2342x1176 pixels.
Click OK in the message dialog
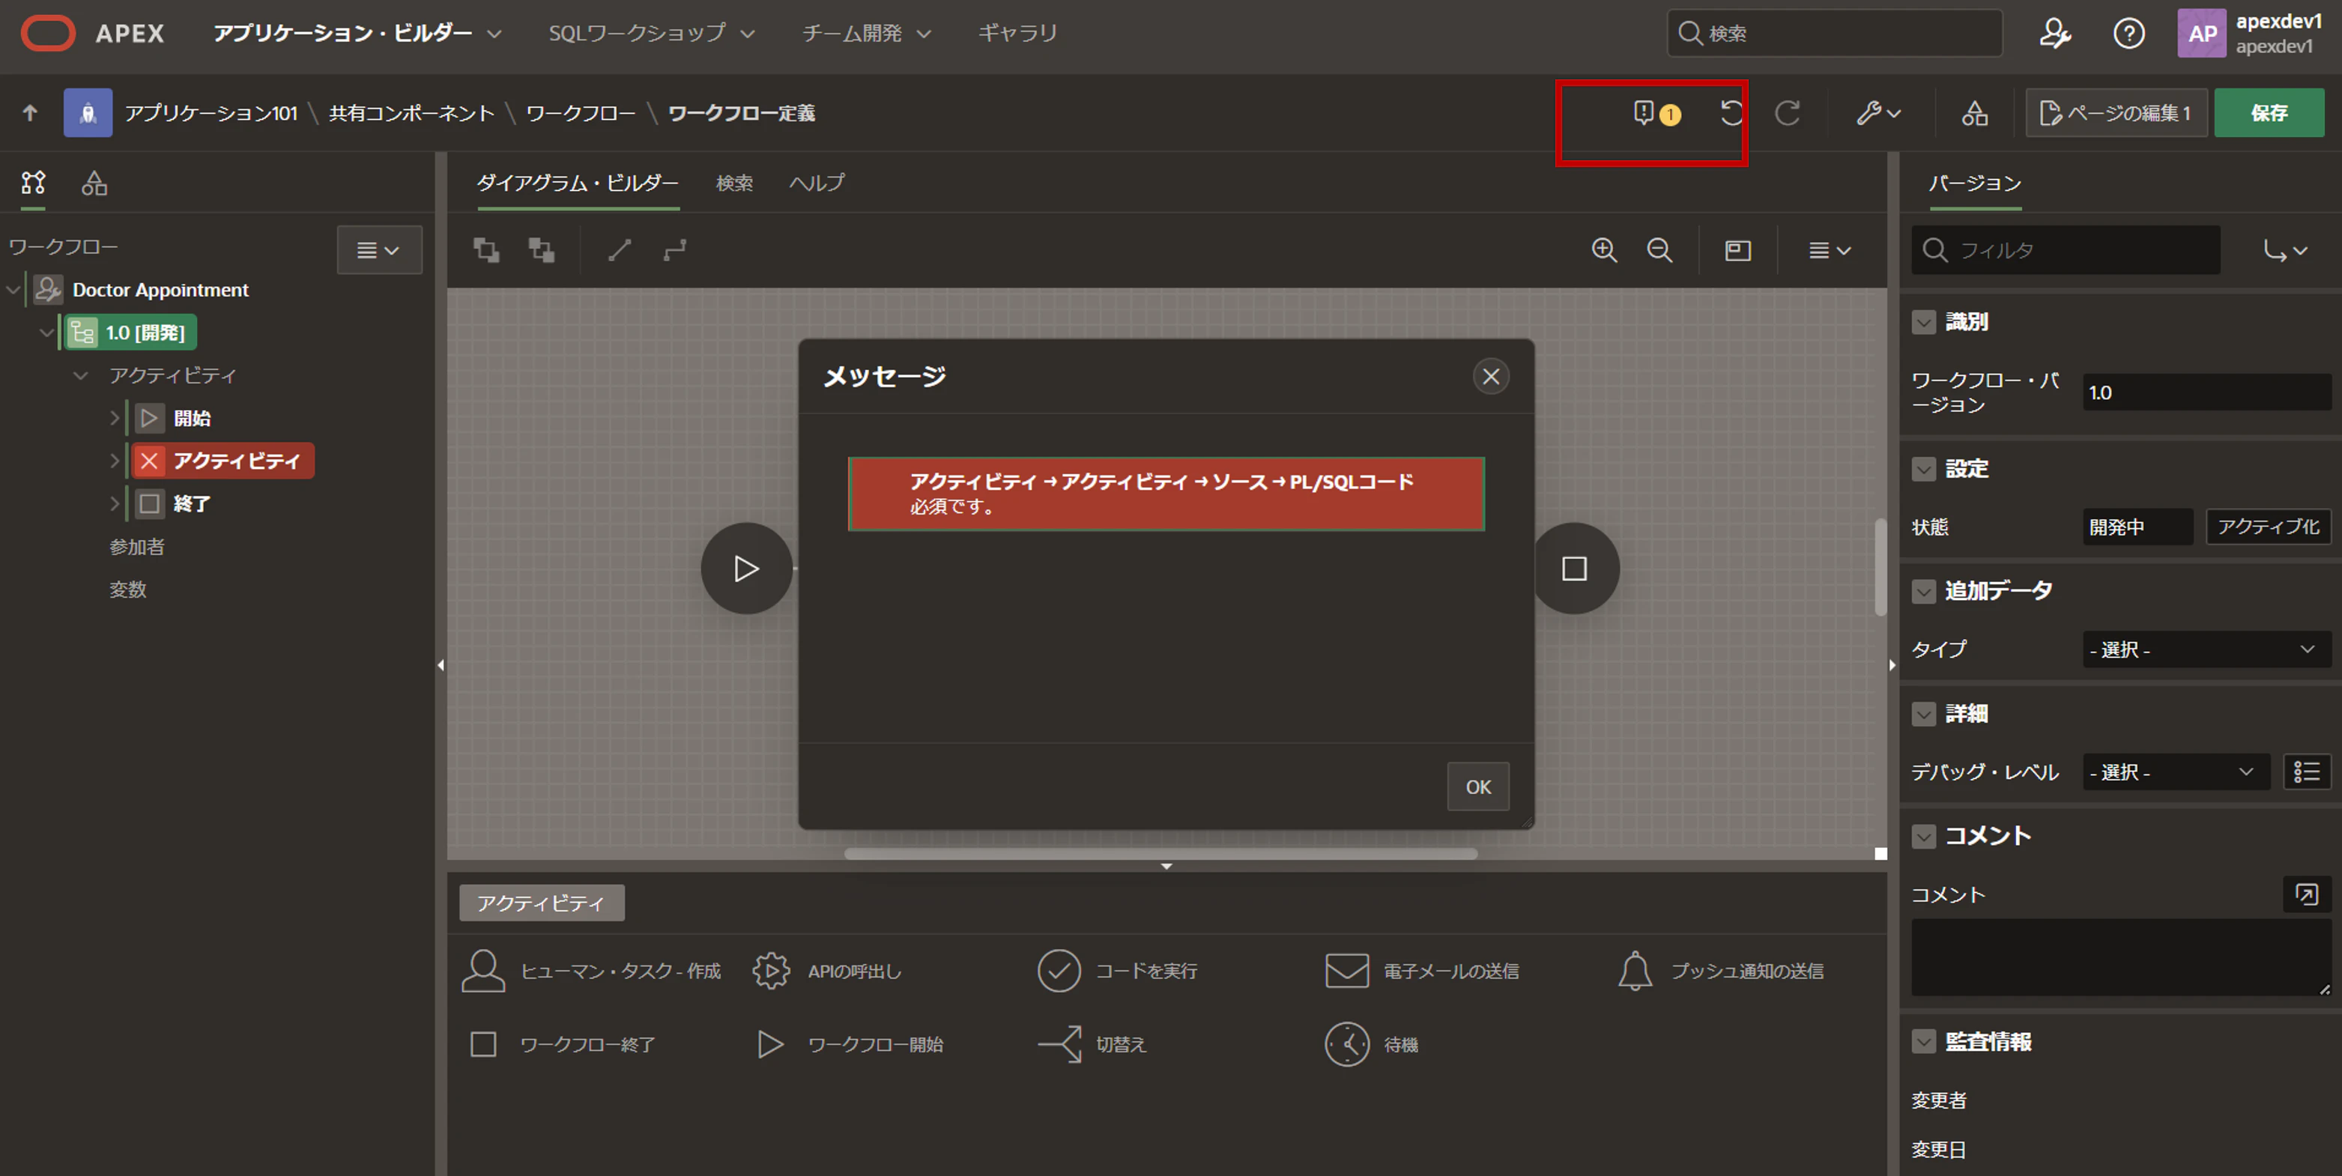click(x=1477, y=787)
